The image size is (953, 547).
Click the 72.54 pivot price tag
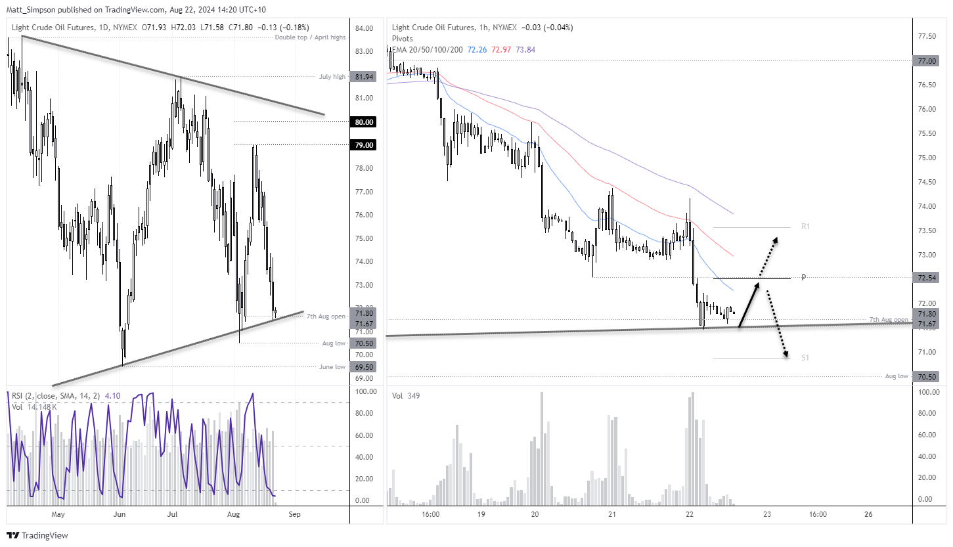[927, 278]
